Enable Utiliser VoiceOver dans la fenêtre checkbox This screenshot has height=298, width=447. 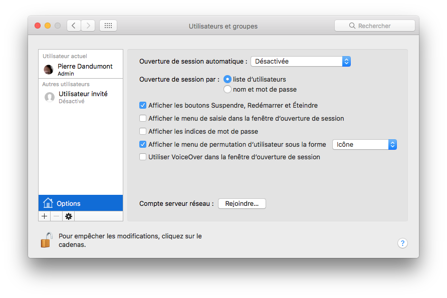tap(143, 157)
